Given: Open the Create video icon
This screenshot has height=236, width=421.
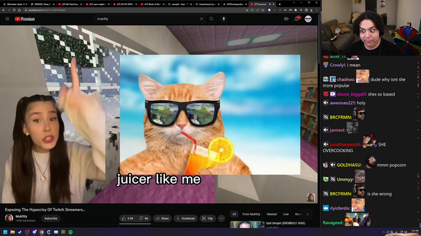Looking at the screenshot, I should [286, 19].
